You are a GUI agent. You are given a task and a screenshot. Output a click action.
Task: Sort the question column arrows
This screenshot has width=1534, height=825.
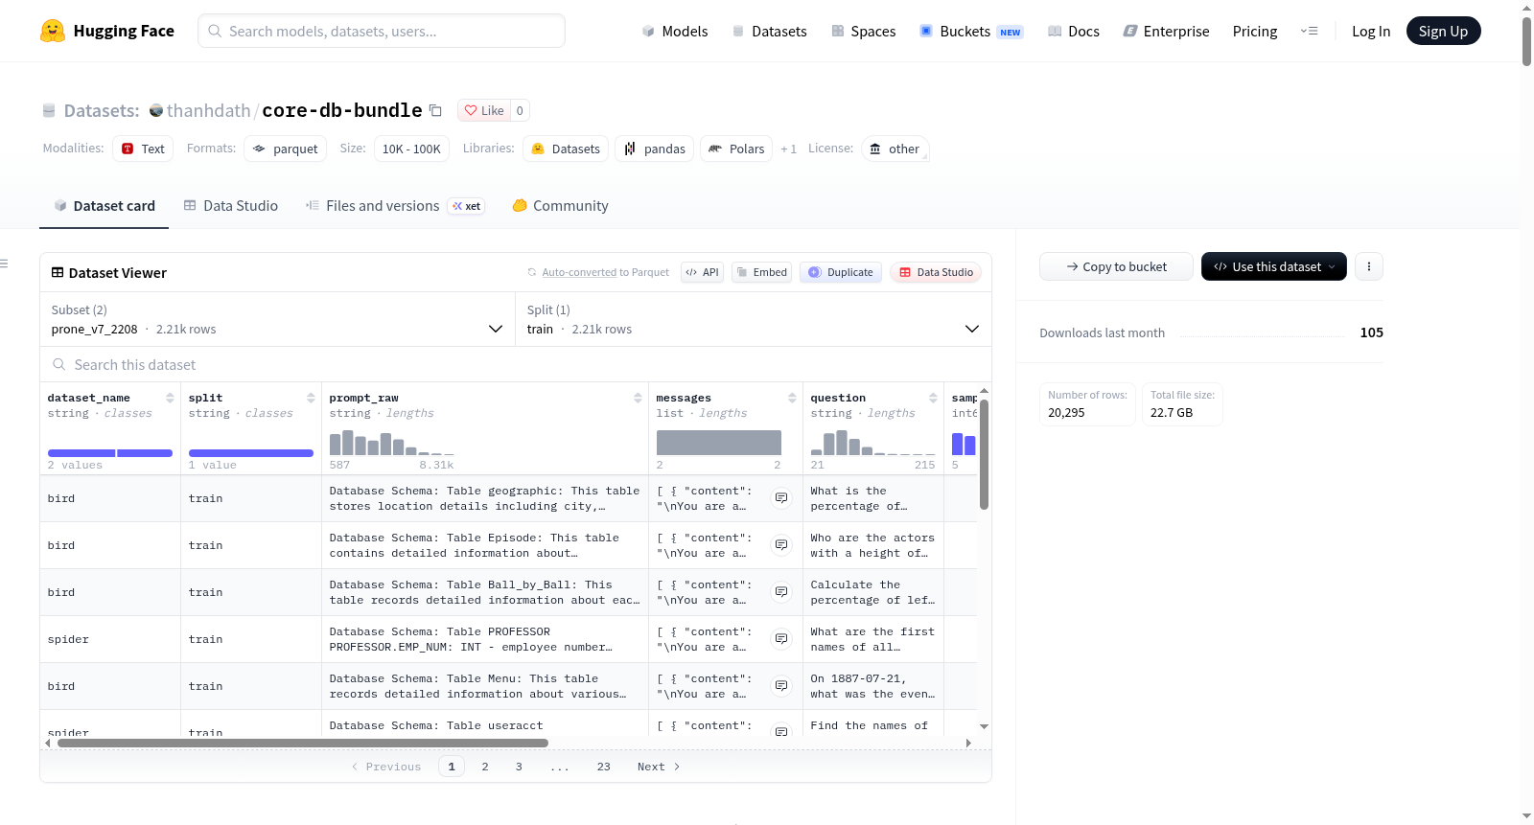(933, 398)
